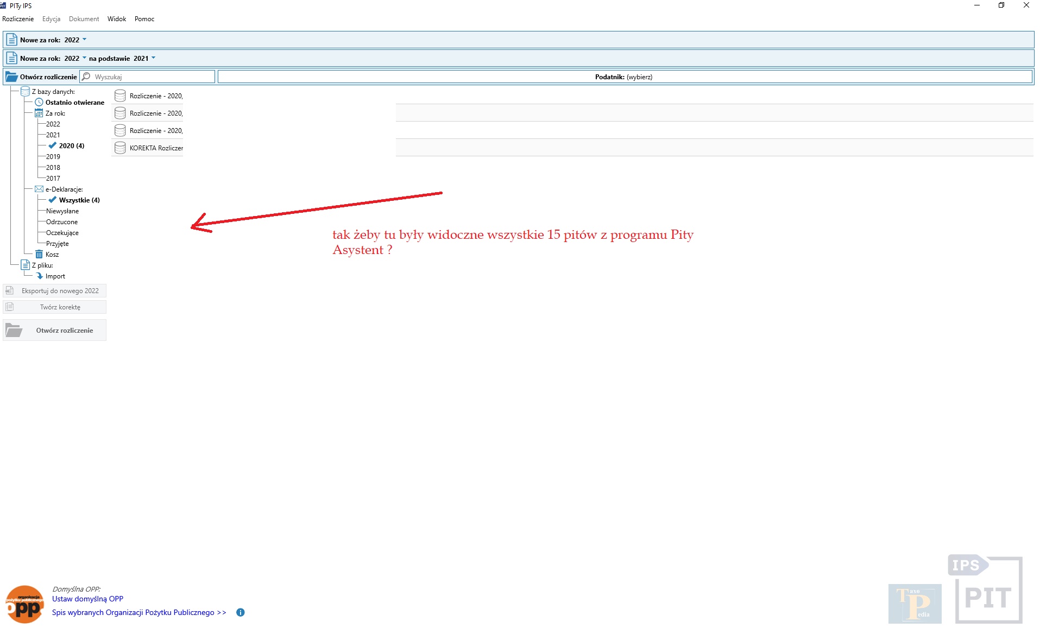Open the Rozliczenie menu

pyautogui.click(x=18, y=19)
